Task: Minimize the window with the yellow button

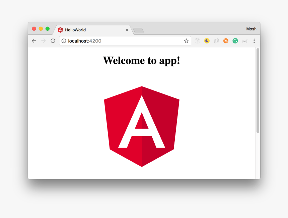Action: coord(41,29)
